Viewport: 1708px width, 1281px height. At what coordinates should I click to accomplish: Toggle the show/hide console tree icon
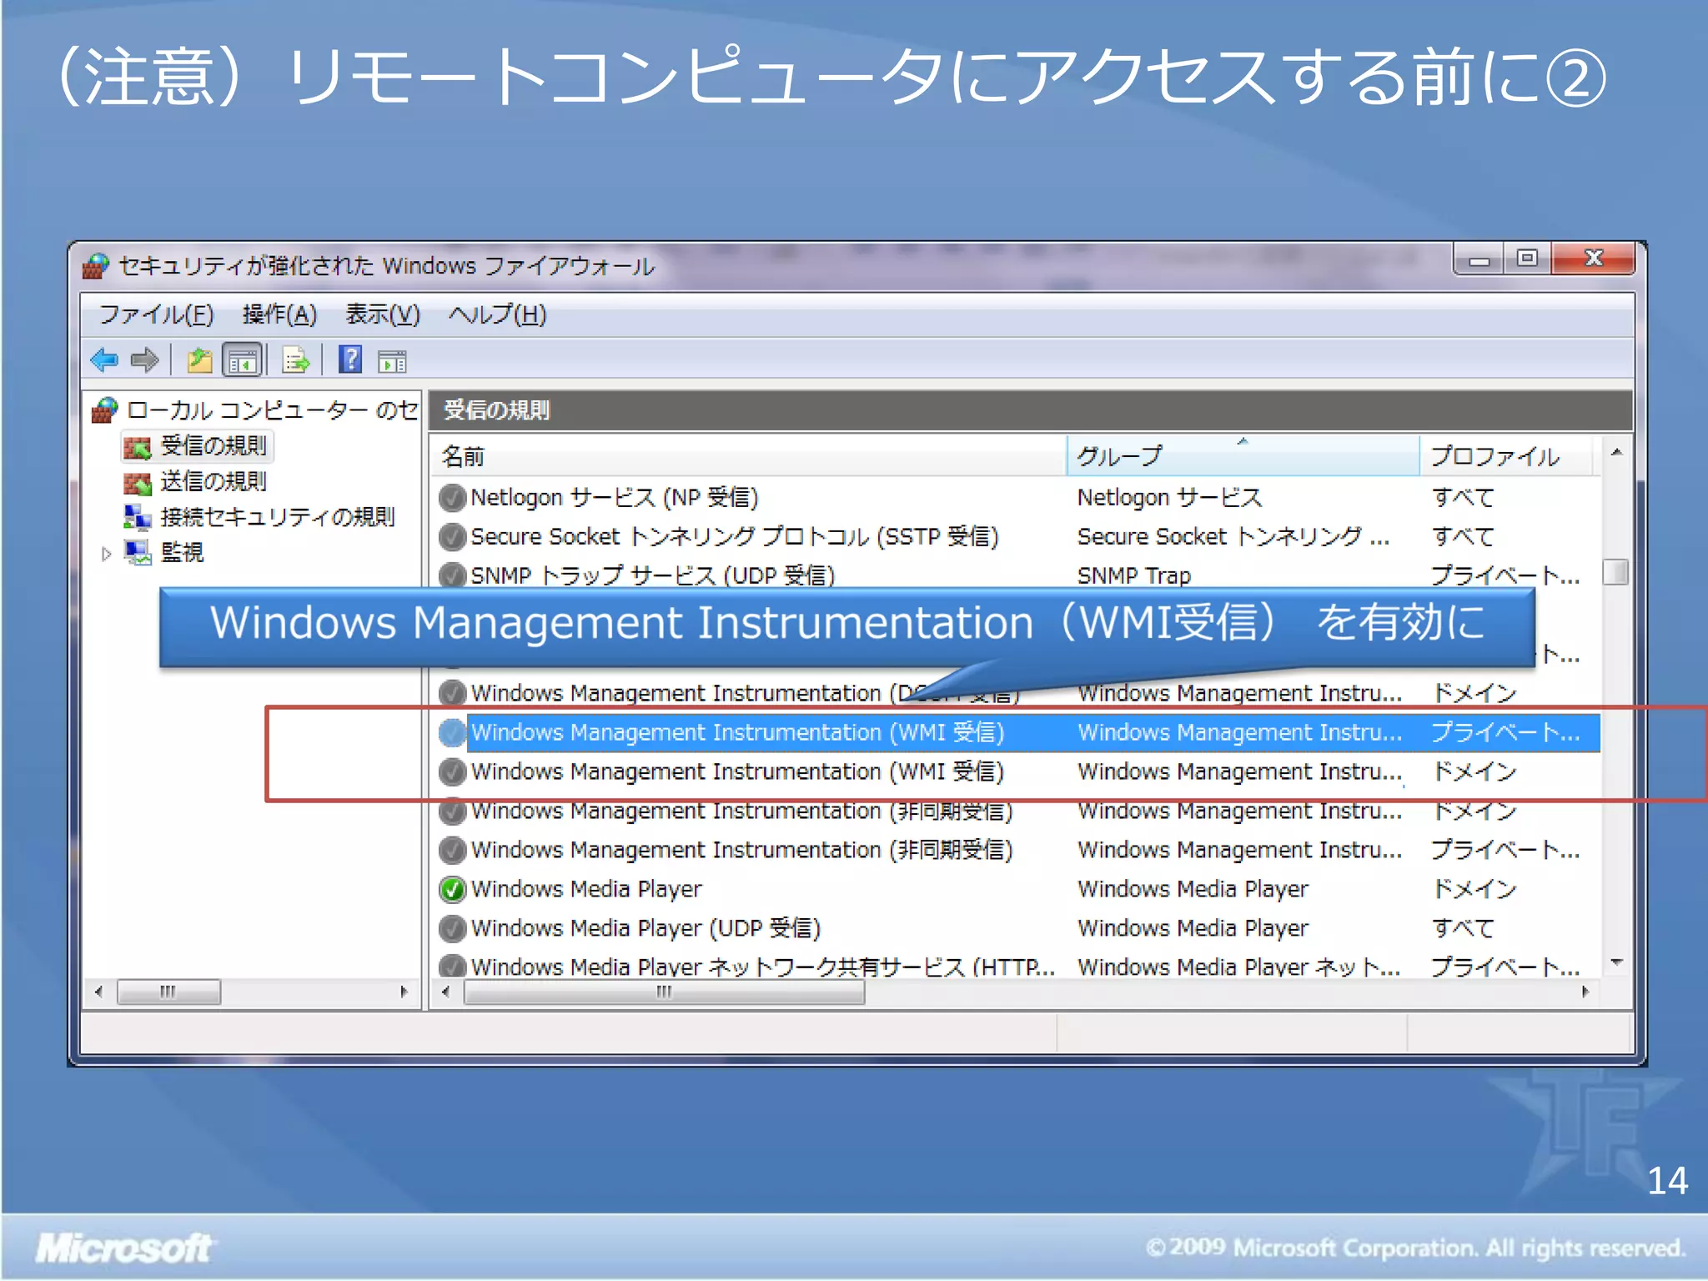click(243, 360)
